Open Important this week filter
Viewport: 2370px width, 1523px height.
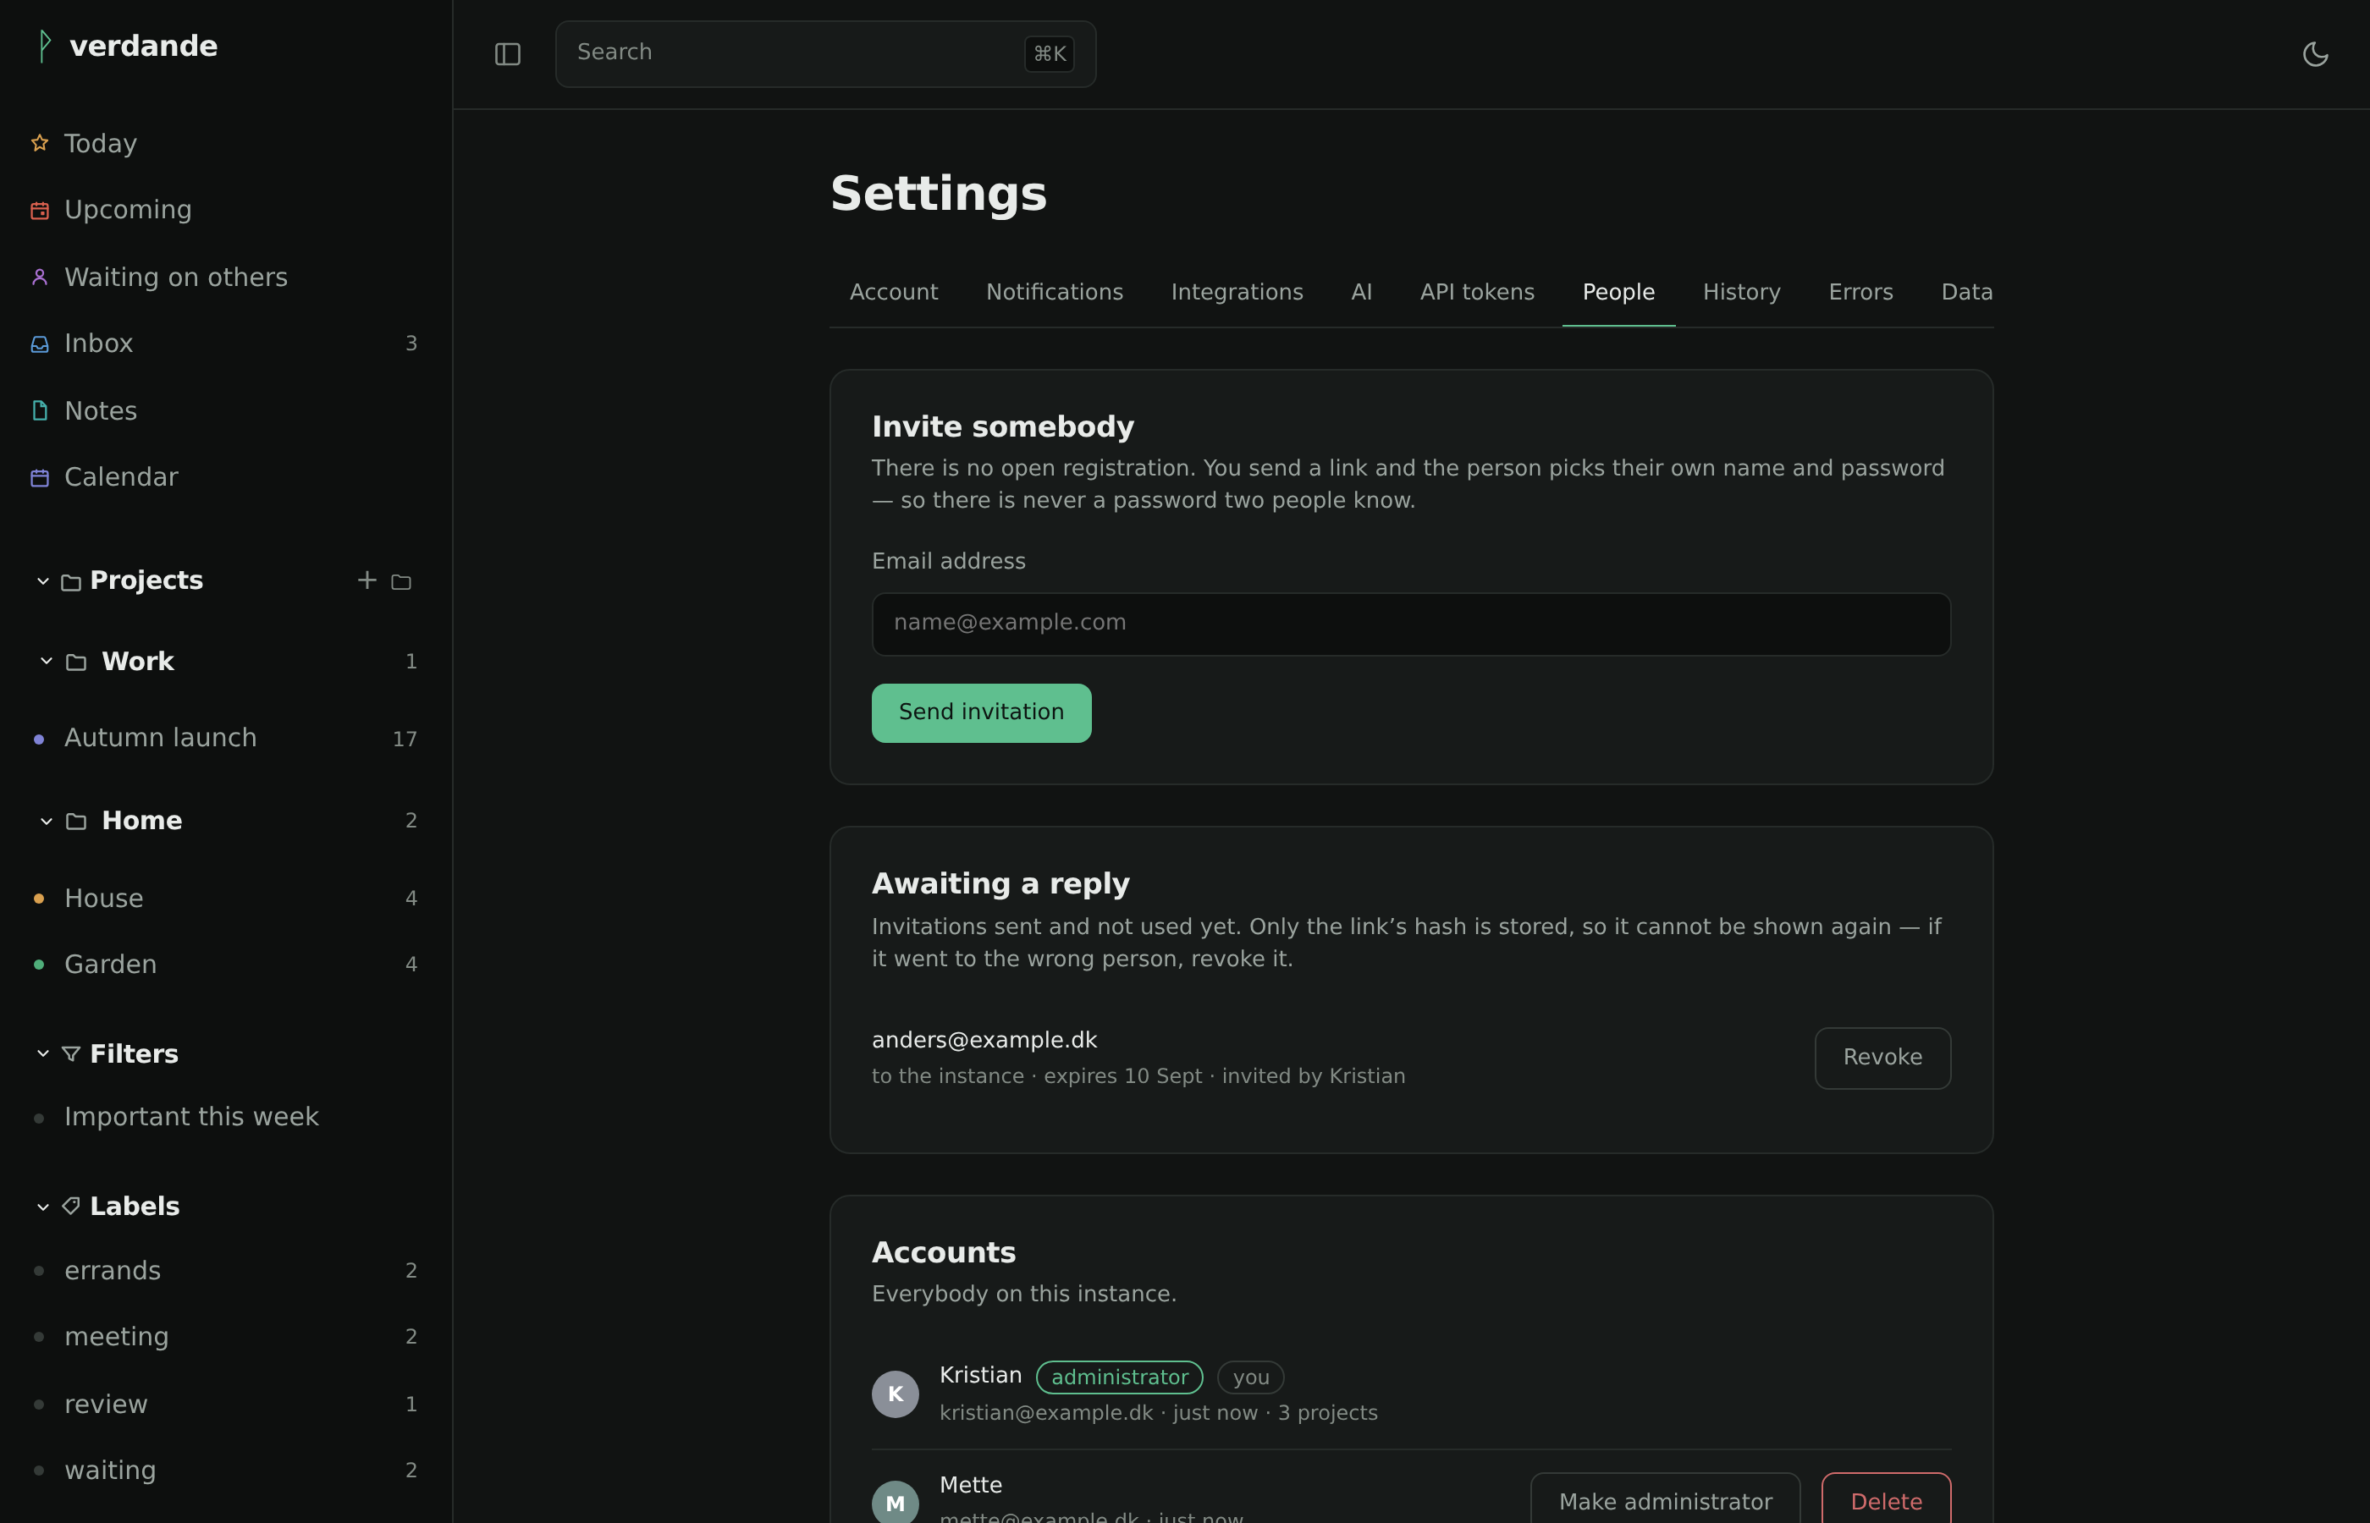pyautogui.click(x=227, y=1118)
